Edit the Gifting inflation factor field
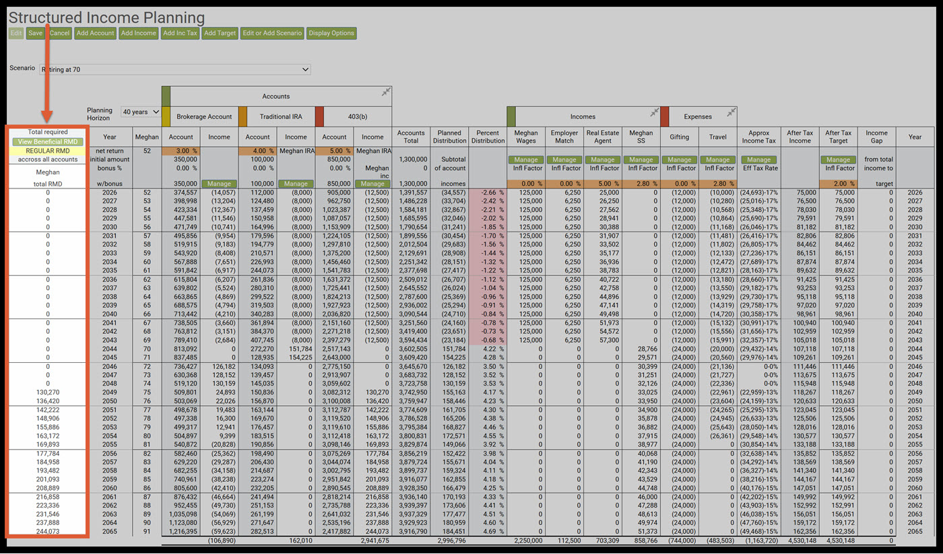The image size is (943, 554). point(680,184)
